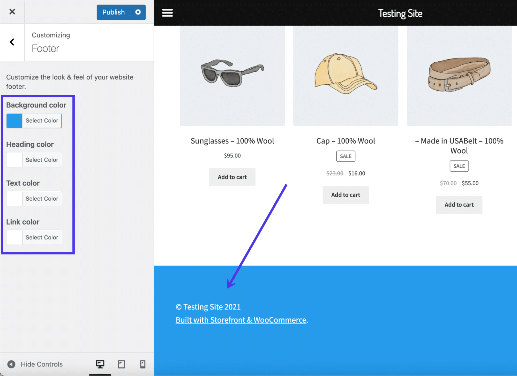The width and height of the screenshot is (517, 376).
Task: Click Select Color for Link color
Action: point(41,237)
